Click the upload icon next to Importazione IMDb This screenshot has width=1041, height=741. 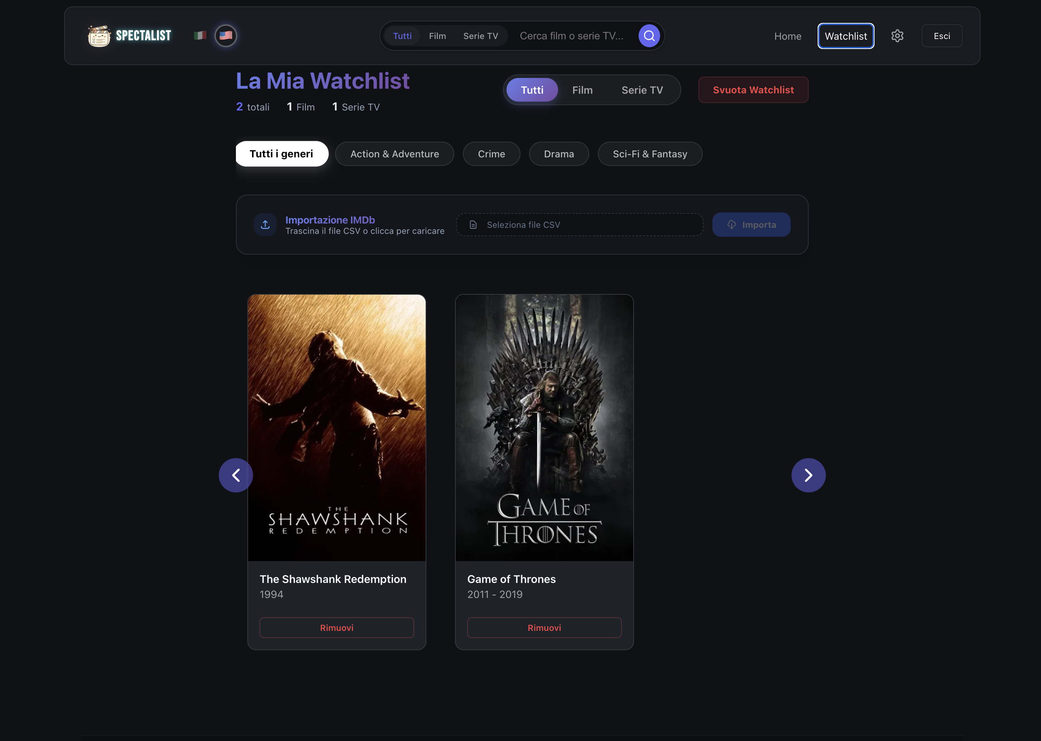pyautogui.click(x=265, y=225)
